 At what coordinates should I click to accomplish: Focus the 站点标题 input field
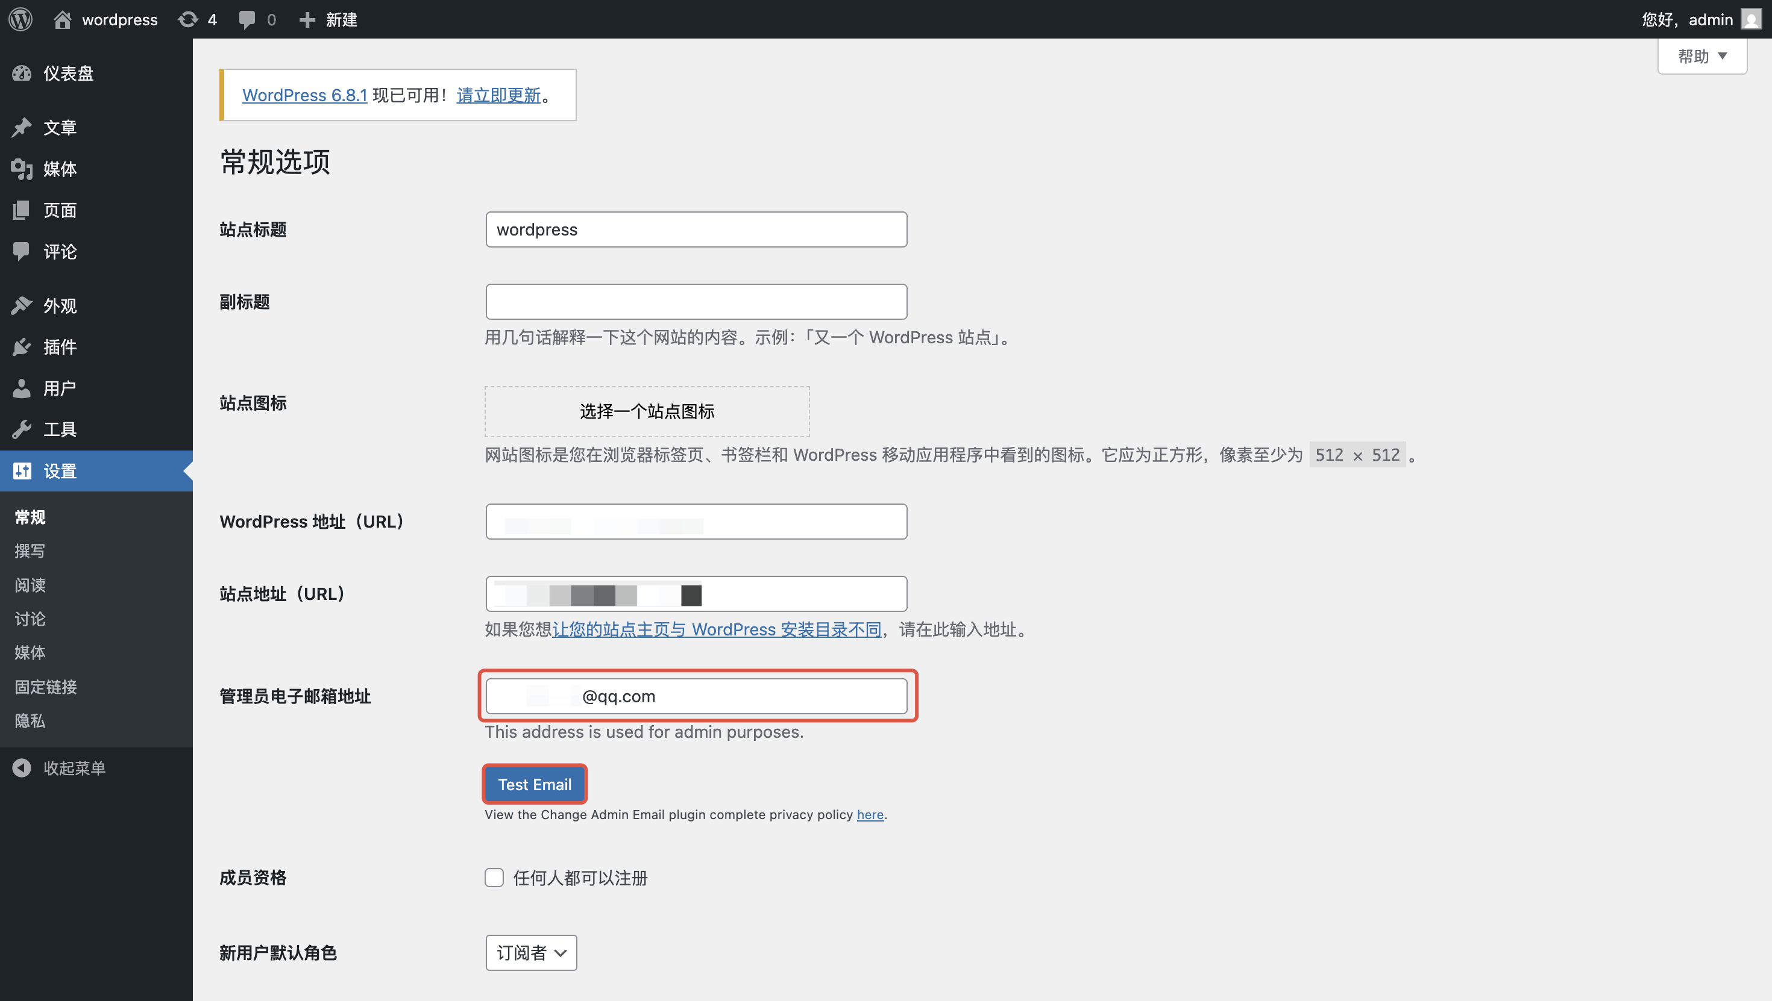pyautogui.click(x=696, y=229)
